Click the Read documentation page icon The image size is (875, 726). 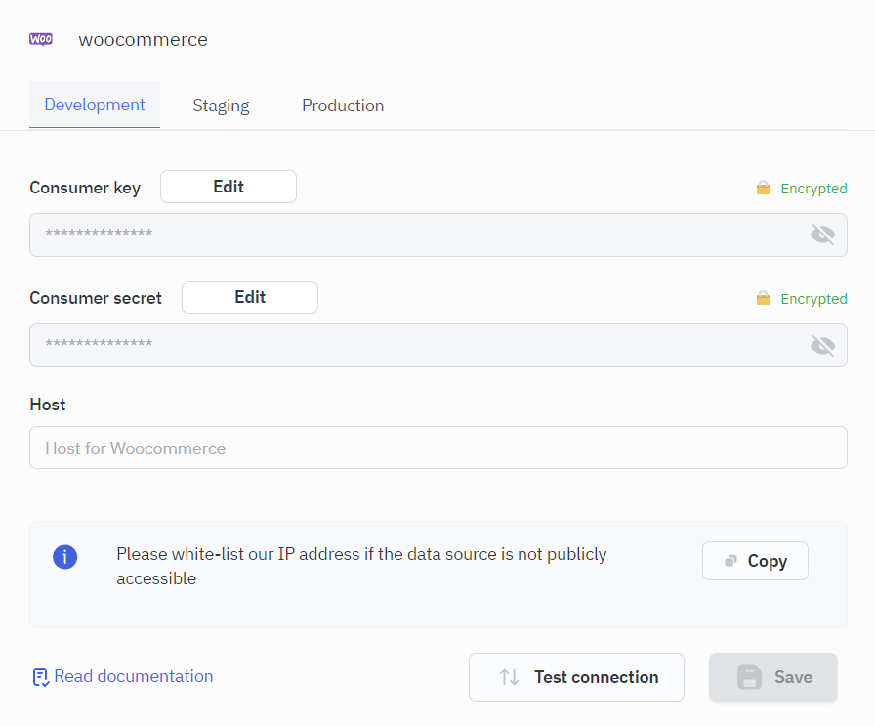coord(40,677)
